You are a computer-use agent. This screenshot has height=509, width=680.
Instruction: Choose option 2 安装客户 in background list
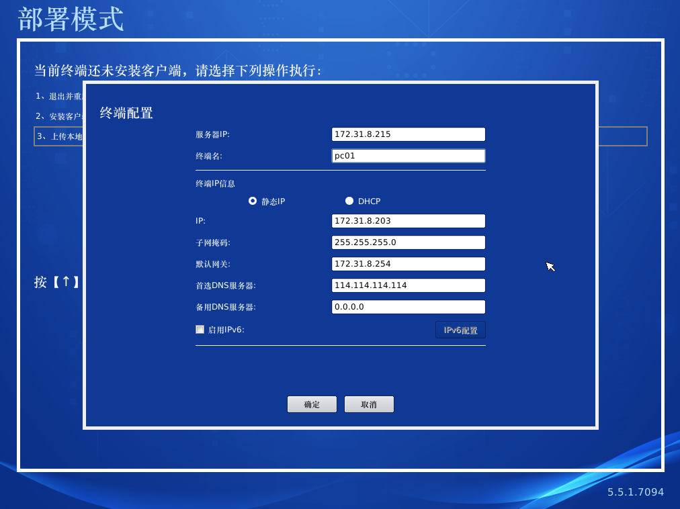tap(59, 116)
